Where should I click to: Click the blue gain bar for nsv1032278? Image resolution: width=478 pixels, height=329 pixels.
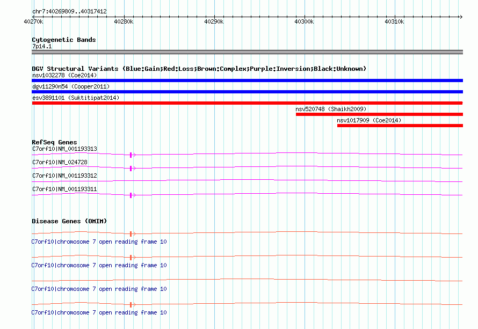pos(247,81)
